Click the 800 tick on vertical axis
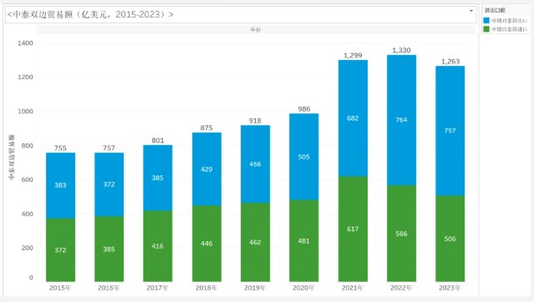 click(28, 145)
